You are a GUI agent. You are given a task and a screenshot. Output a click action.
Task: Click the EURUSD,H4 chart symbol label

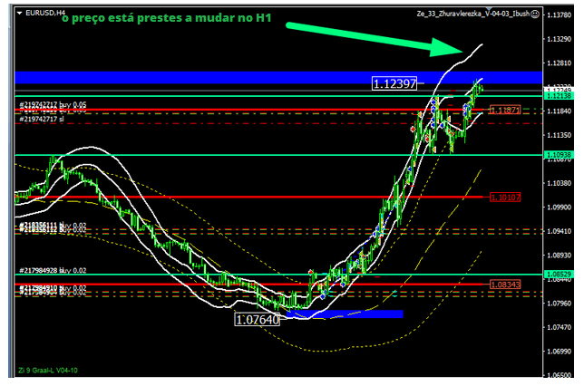pyautogui.click(x=45, y=13)
